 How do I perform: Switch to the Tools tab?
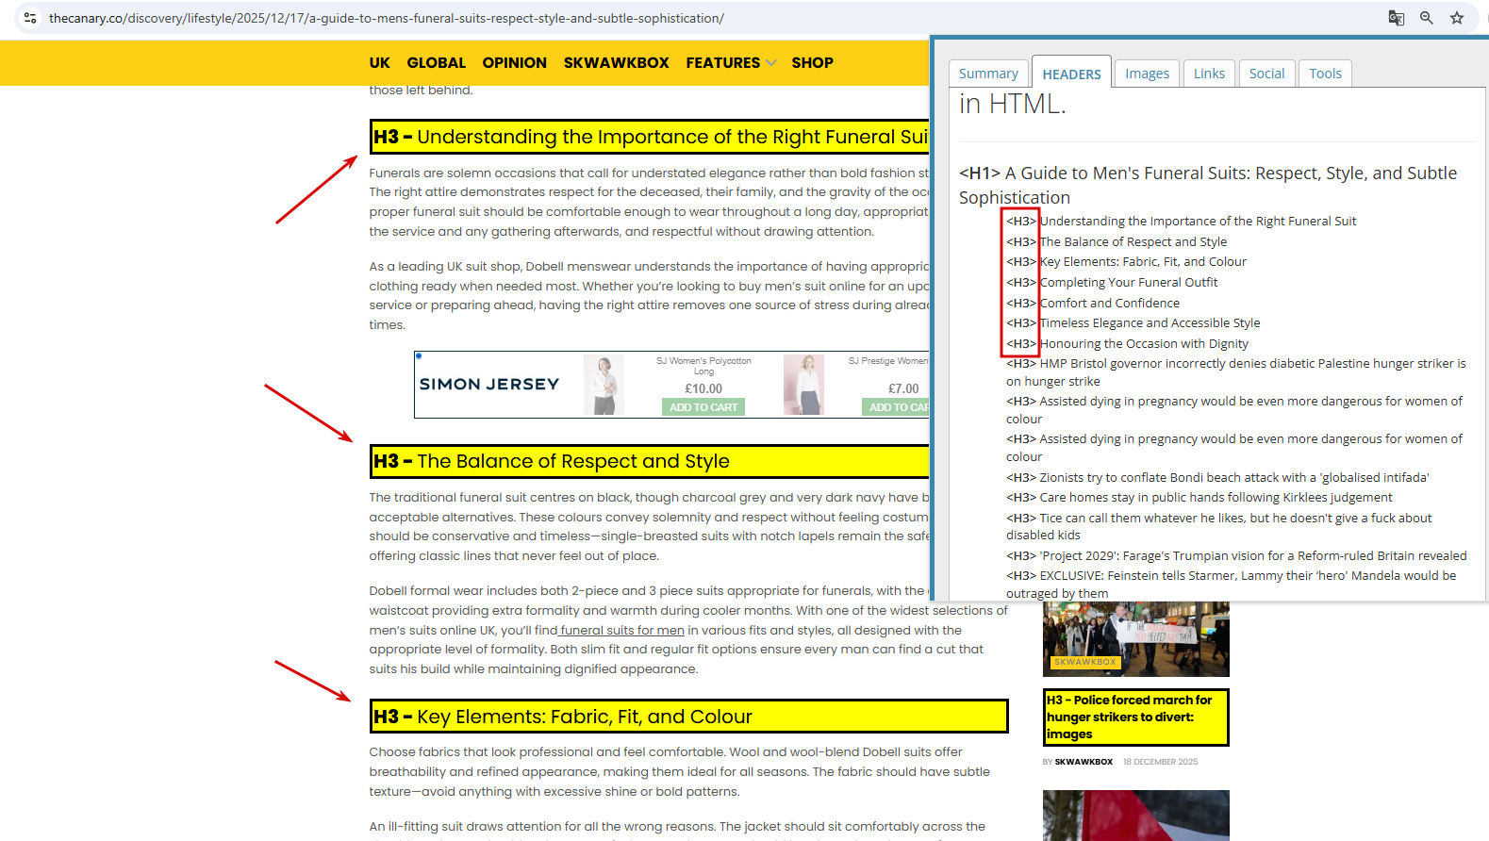coord(1325,74)
